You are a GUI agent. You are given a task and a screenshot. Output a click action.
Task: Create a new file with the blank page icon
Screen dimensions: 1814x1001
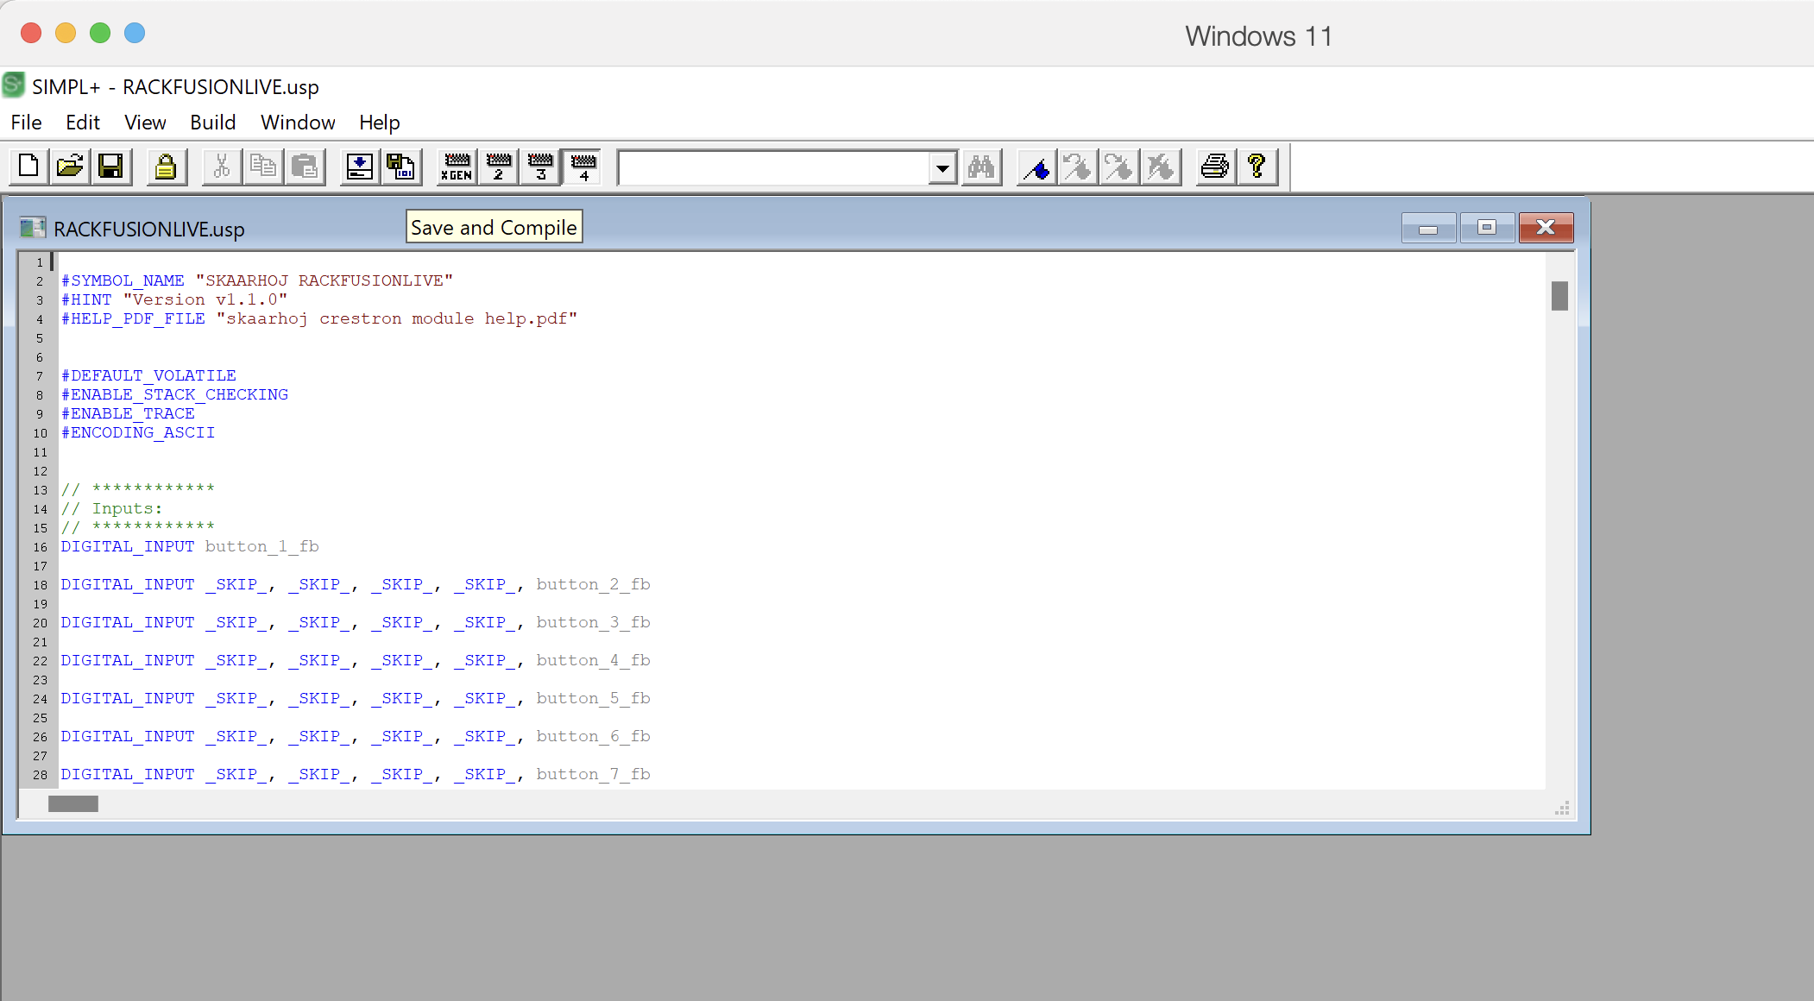pos(28,166)
